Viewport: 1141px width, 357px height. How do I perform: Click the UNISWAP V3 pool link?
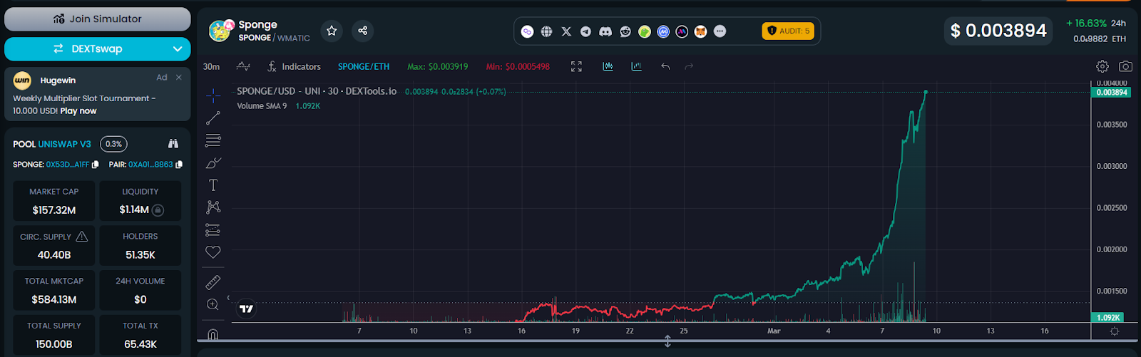pos(64,144)
